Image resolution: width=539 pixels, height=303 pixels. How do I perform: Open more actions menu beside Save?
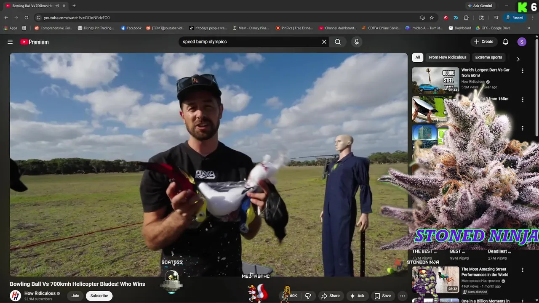pyautogui.click(x=403, y=296)
